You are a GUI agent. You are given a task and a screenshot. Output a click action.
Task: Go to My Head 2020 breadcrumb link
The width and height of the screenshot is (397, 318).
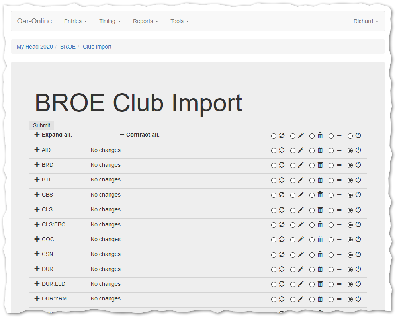pyautogui.click(x=35, y=47)
